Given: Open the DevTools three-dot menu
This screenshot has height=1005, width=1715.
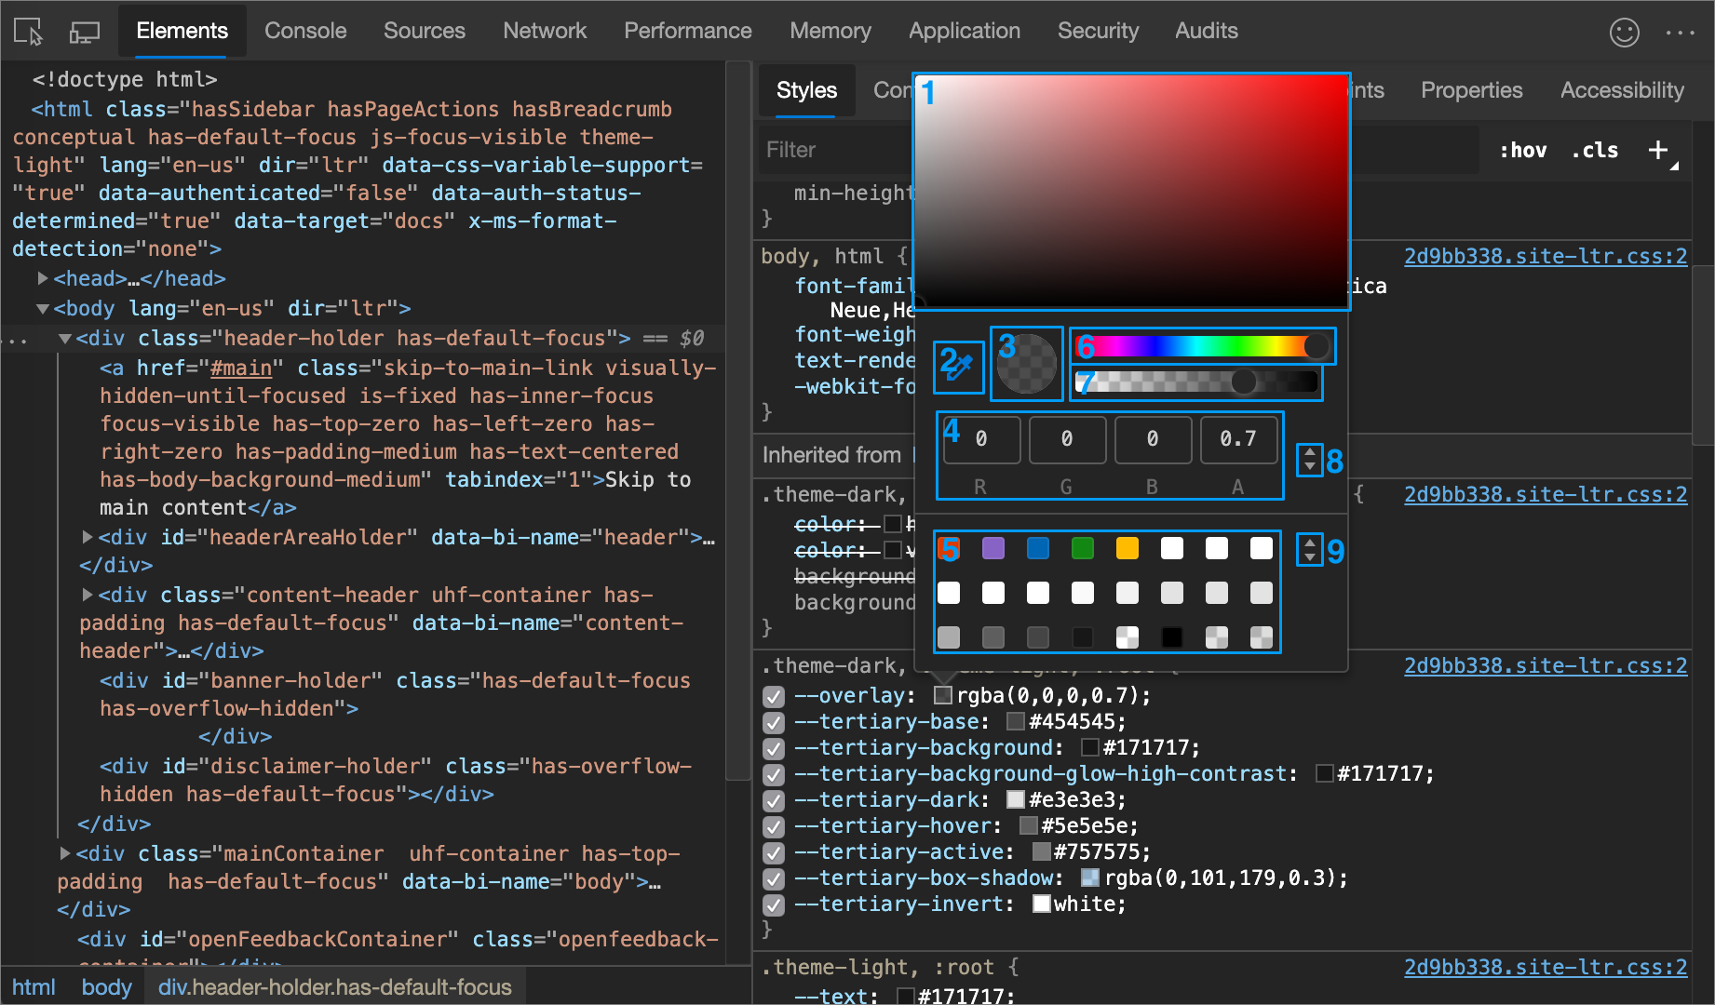Looking at the screenshot, I should [1681, 31].
